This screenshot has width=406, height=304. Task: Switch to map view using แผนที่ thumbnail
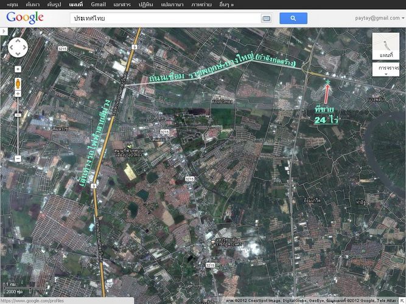(386, 46)
